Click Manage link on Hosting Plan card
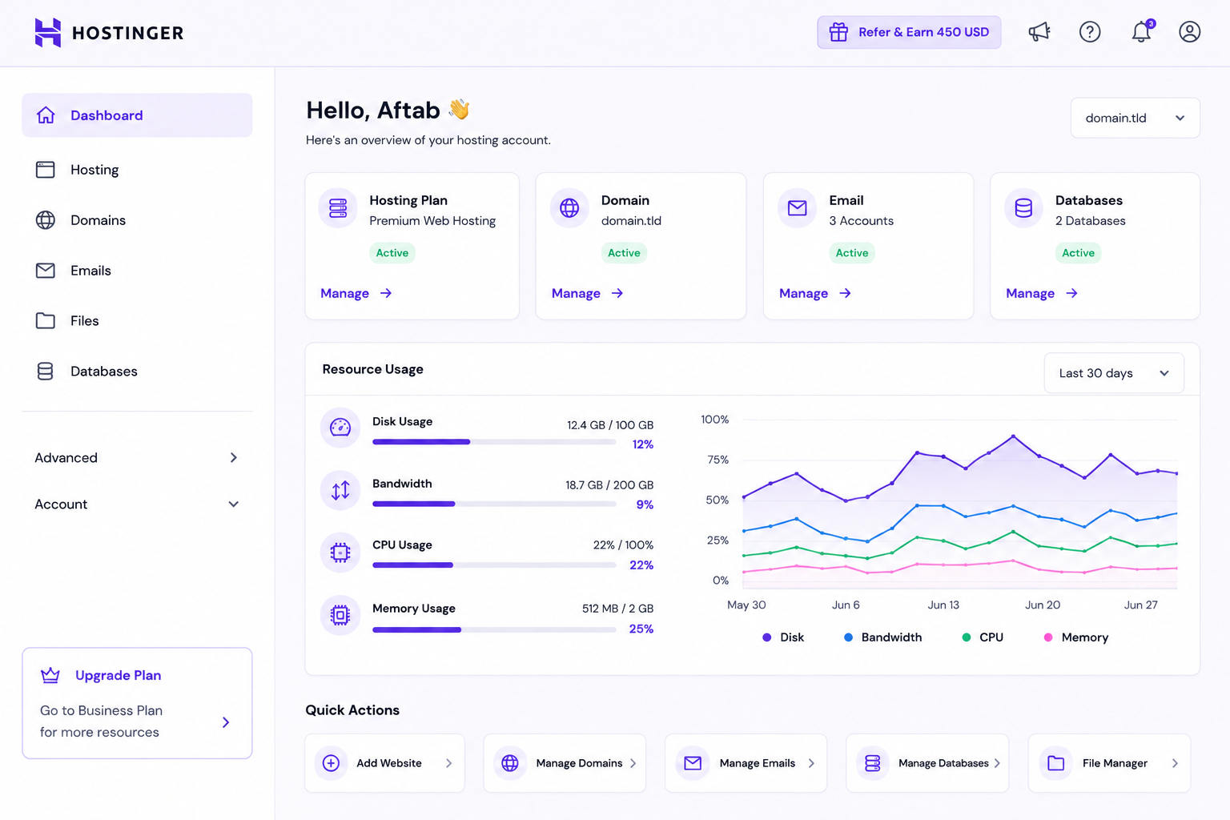1230x820 pixels. tap(345, 293)
